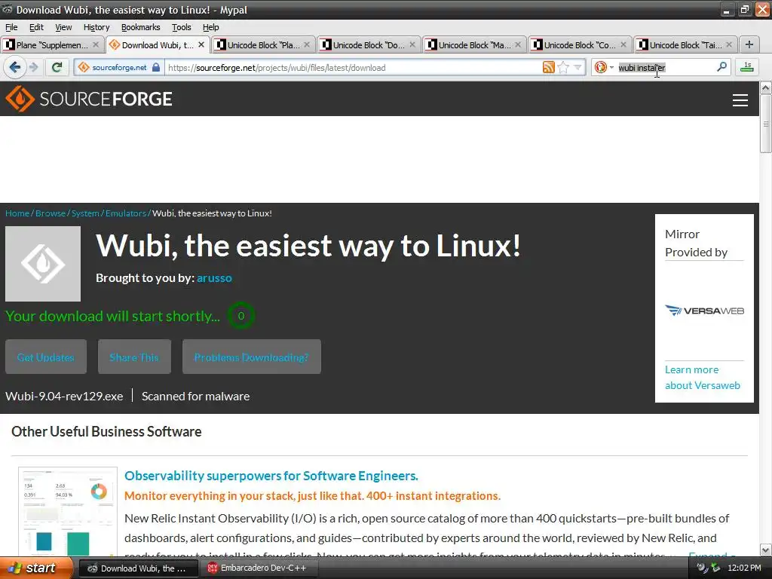
Task: Open the Edit menu
Action: [x=36, y=27]
